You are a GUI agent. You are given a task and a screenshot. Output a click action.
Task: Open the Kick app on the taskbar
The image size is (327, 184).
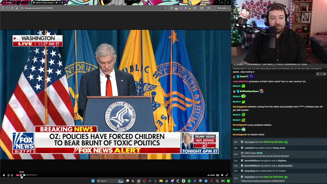tap(228, 181)
